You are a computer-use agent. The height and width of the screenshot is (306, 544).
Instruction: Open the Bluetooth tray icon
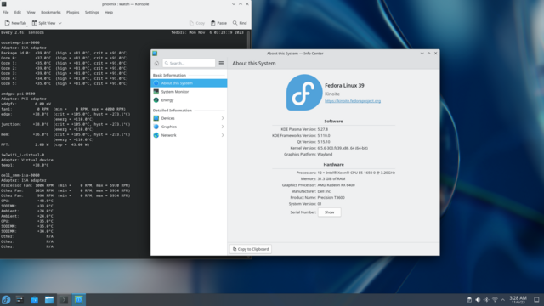tap(486, 300)
